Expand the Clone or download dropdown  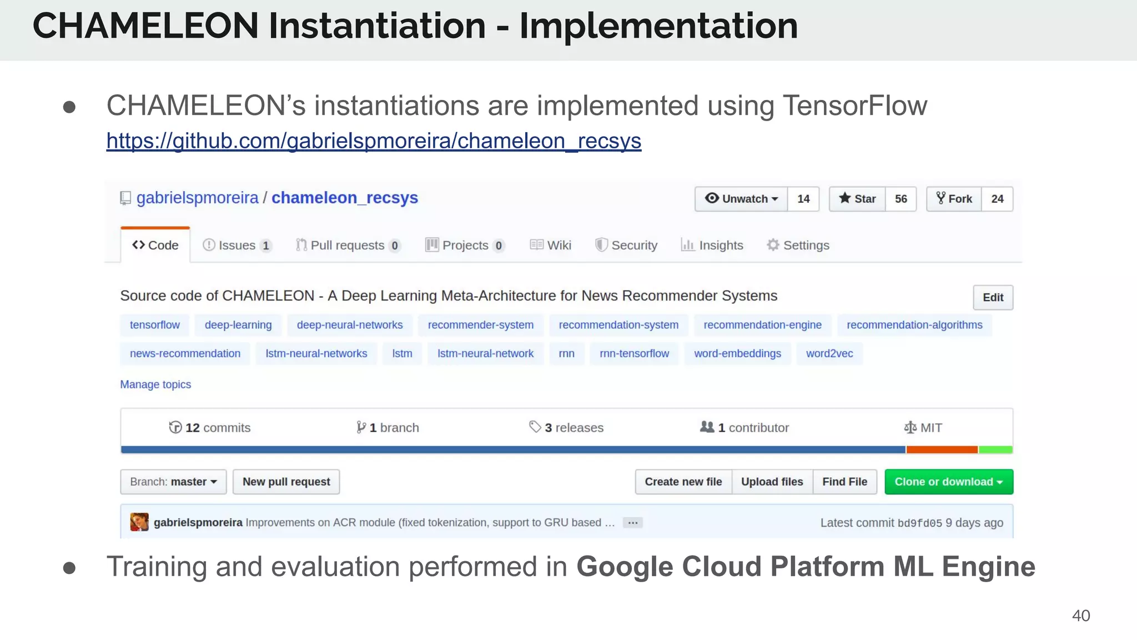coord(949,482)
